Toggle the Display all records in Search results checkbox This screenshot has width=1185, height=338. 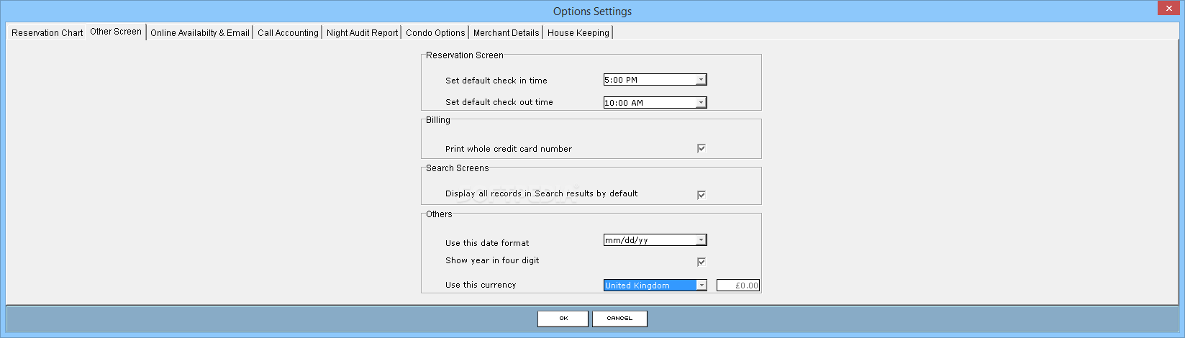pyautogui.click(x=702, y=194)
